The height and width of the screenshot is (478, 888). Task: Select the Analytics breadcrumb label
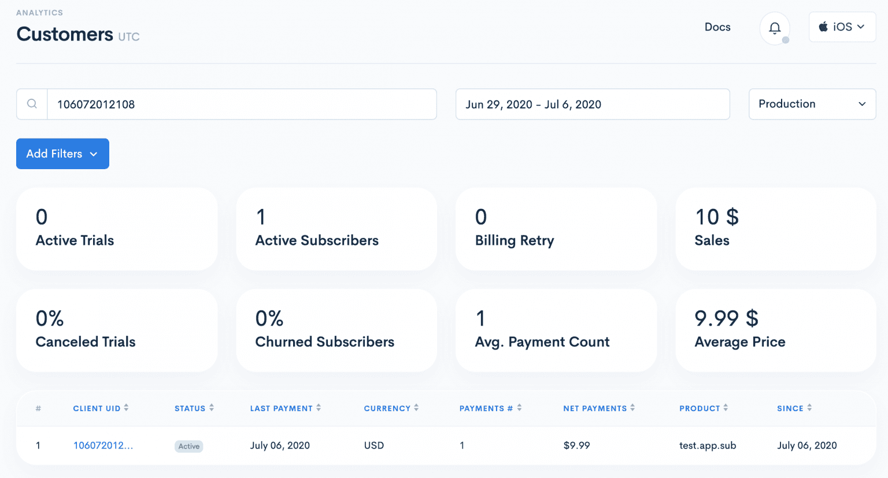(x=40, y=12)
